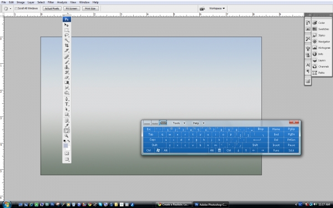This screenshot has height=208, width=333.
Task: Open the Analysis menu
Action: tap(62, 2)
